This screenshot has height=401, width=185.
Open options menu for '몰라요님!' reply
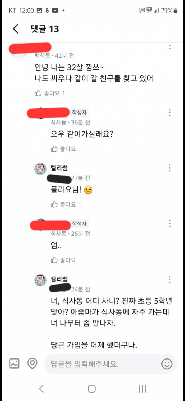tap(170, 168)
